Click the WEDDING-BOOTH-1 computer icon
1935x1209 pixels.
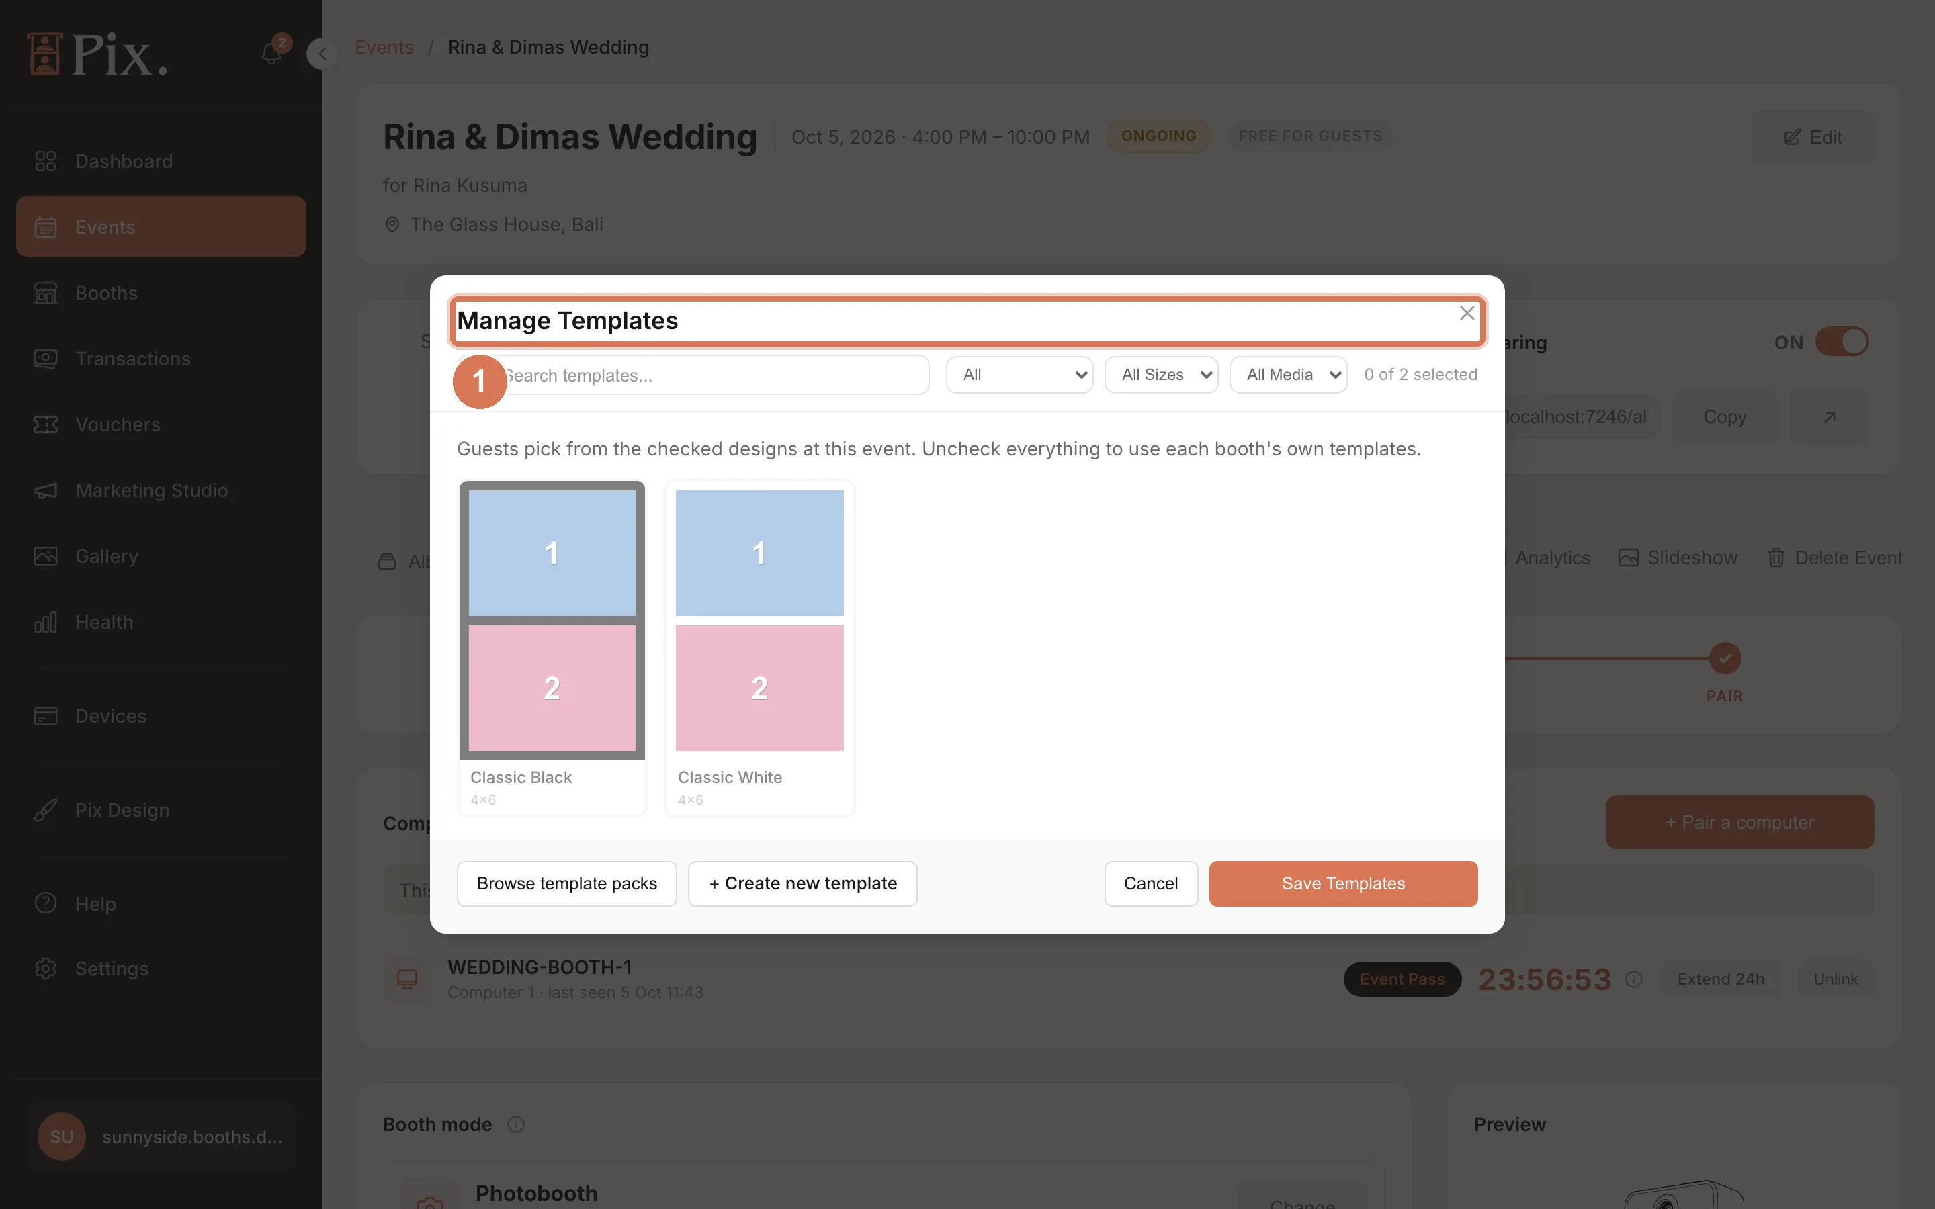click(407, 979)
